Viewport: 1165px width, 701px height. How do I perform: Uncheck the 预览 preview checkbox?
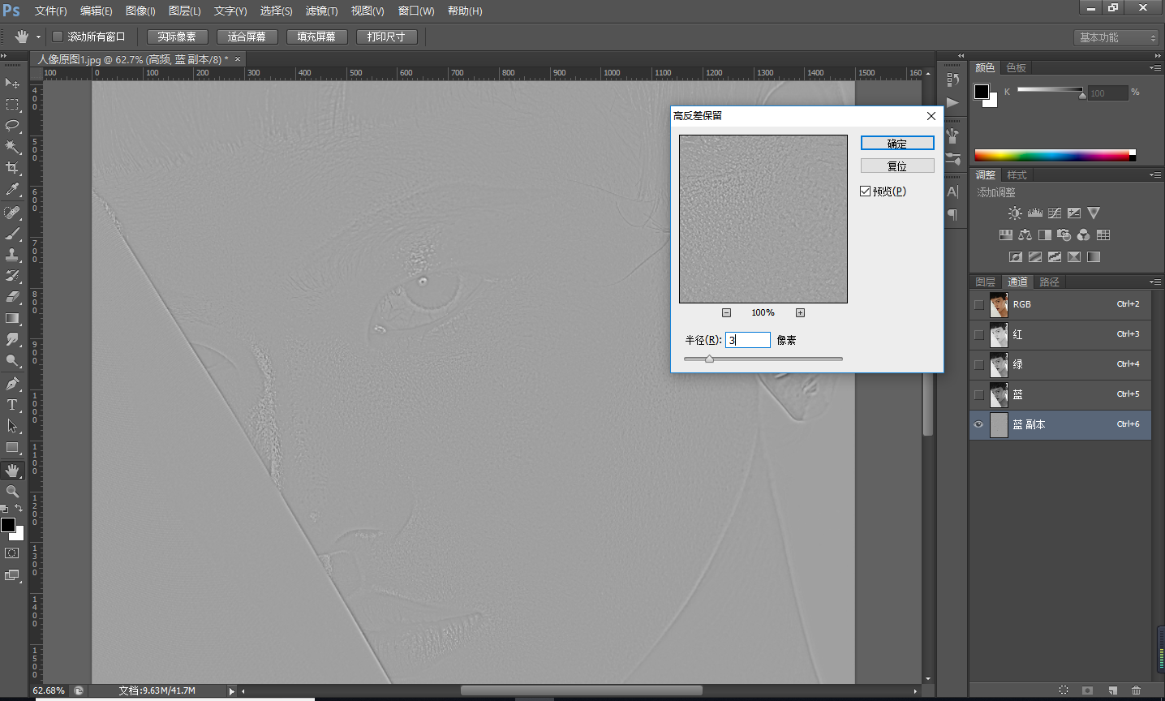click(866, 191)
